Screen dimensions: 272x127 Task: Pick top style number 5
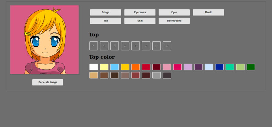click(x=135, y=46)
